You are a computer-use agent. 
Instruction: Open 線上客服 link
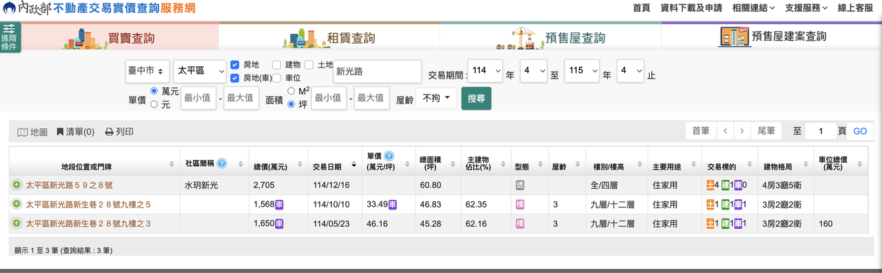tap(855, 8)
